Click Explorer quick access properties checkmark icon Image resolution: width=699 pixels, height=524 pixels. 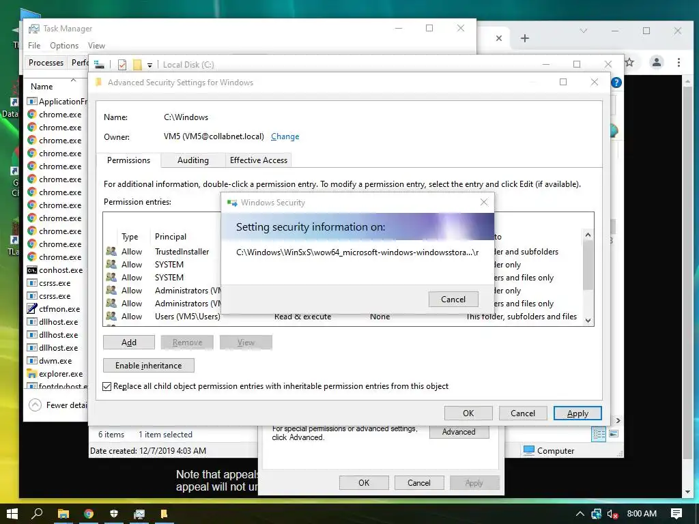point(122,65)
